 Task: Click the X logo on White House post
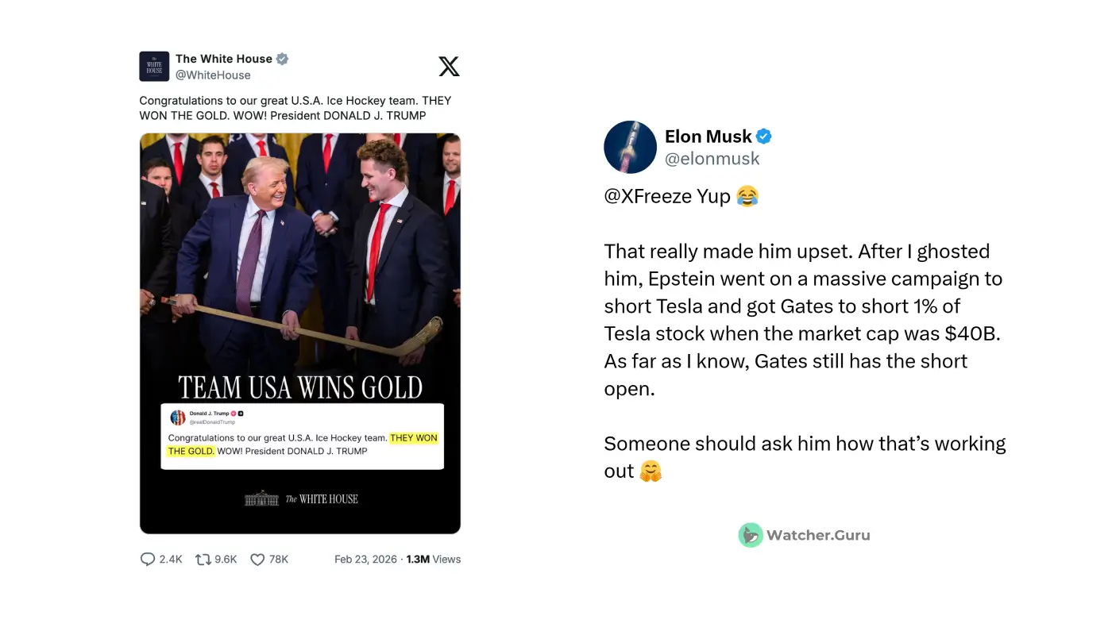pos(449,67)
